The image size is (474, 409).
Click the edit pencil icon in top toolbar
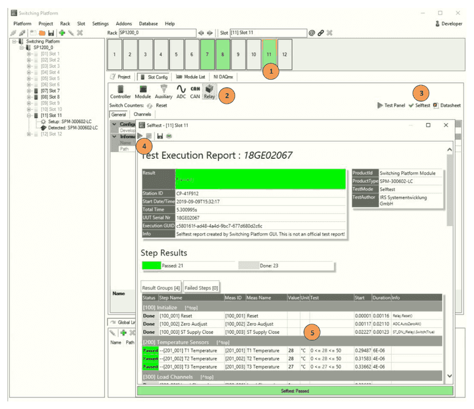[71, 33]
